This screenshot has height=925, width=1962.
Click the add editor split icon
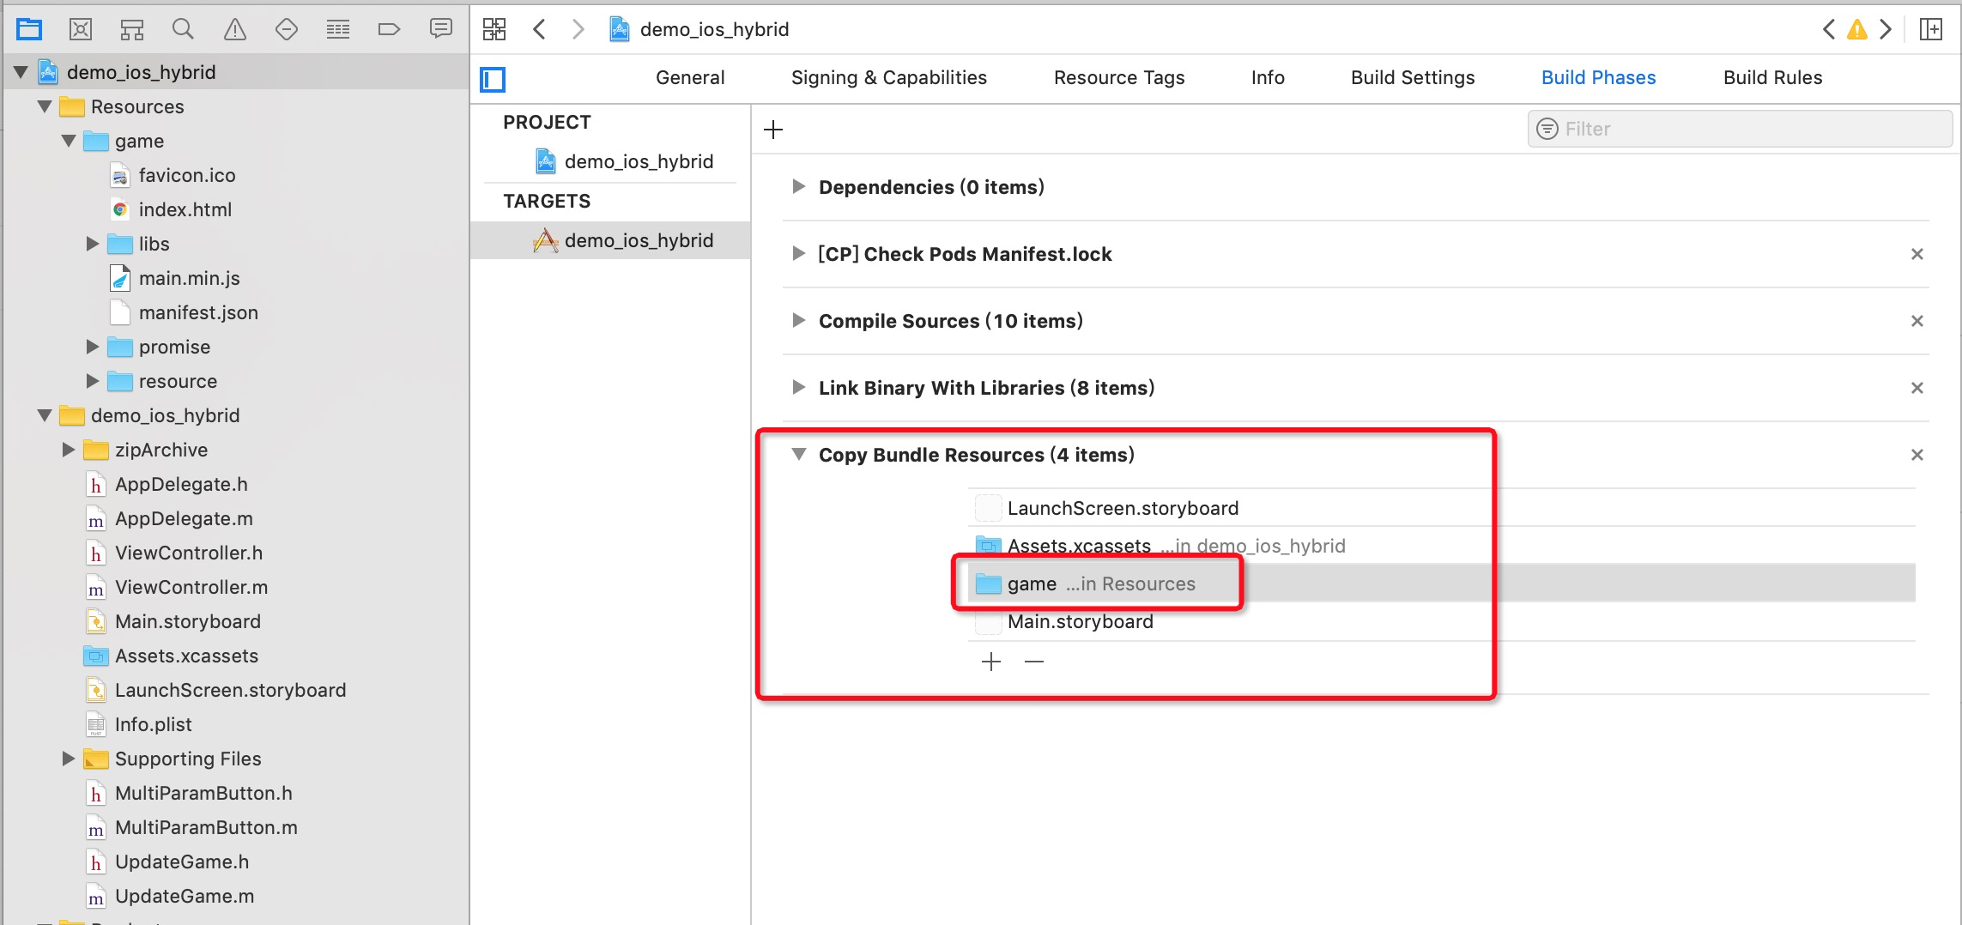(1931, 30)
